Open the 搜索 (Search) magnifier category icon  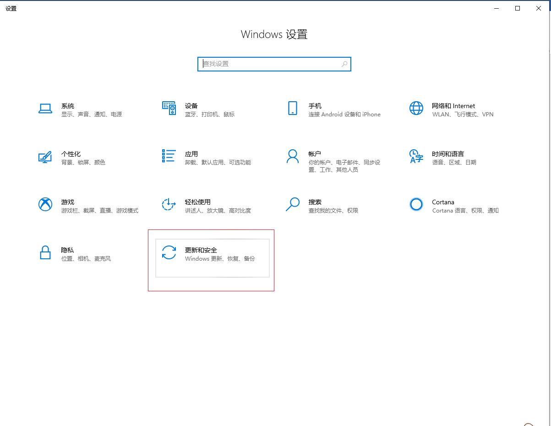(x=292, y=204)
